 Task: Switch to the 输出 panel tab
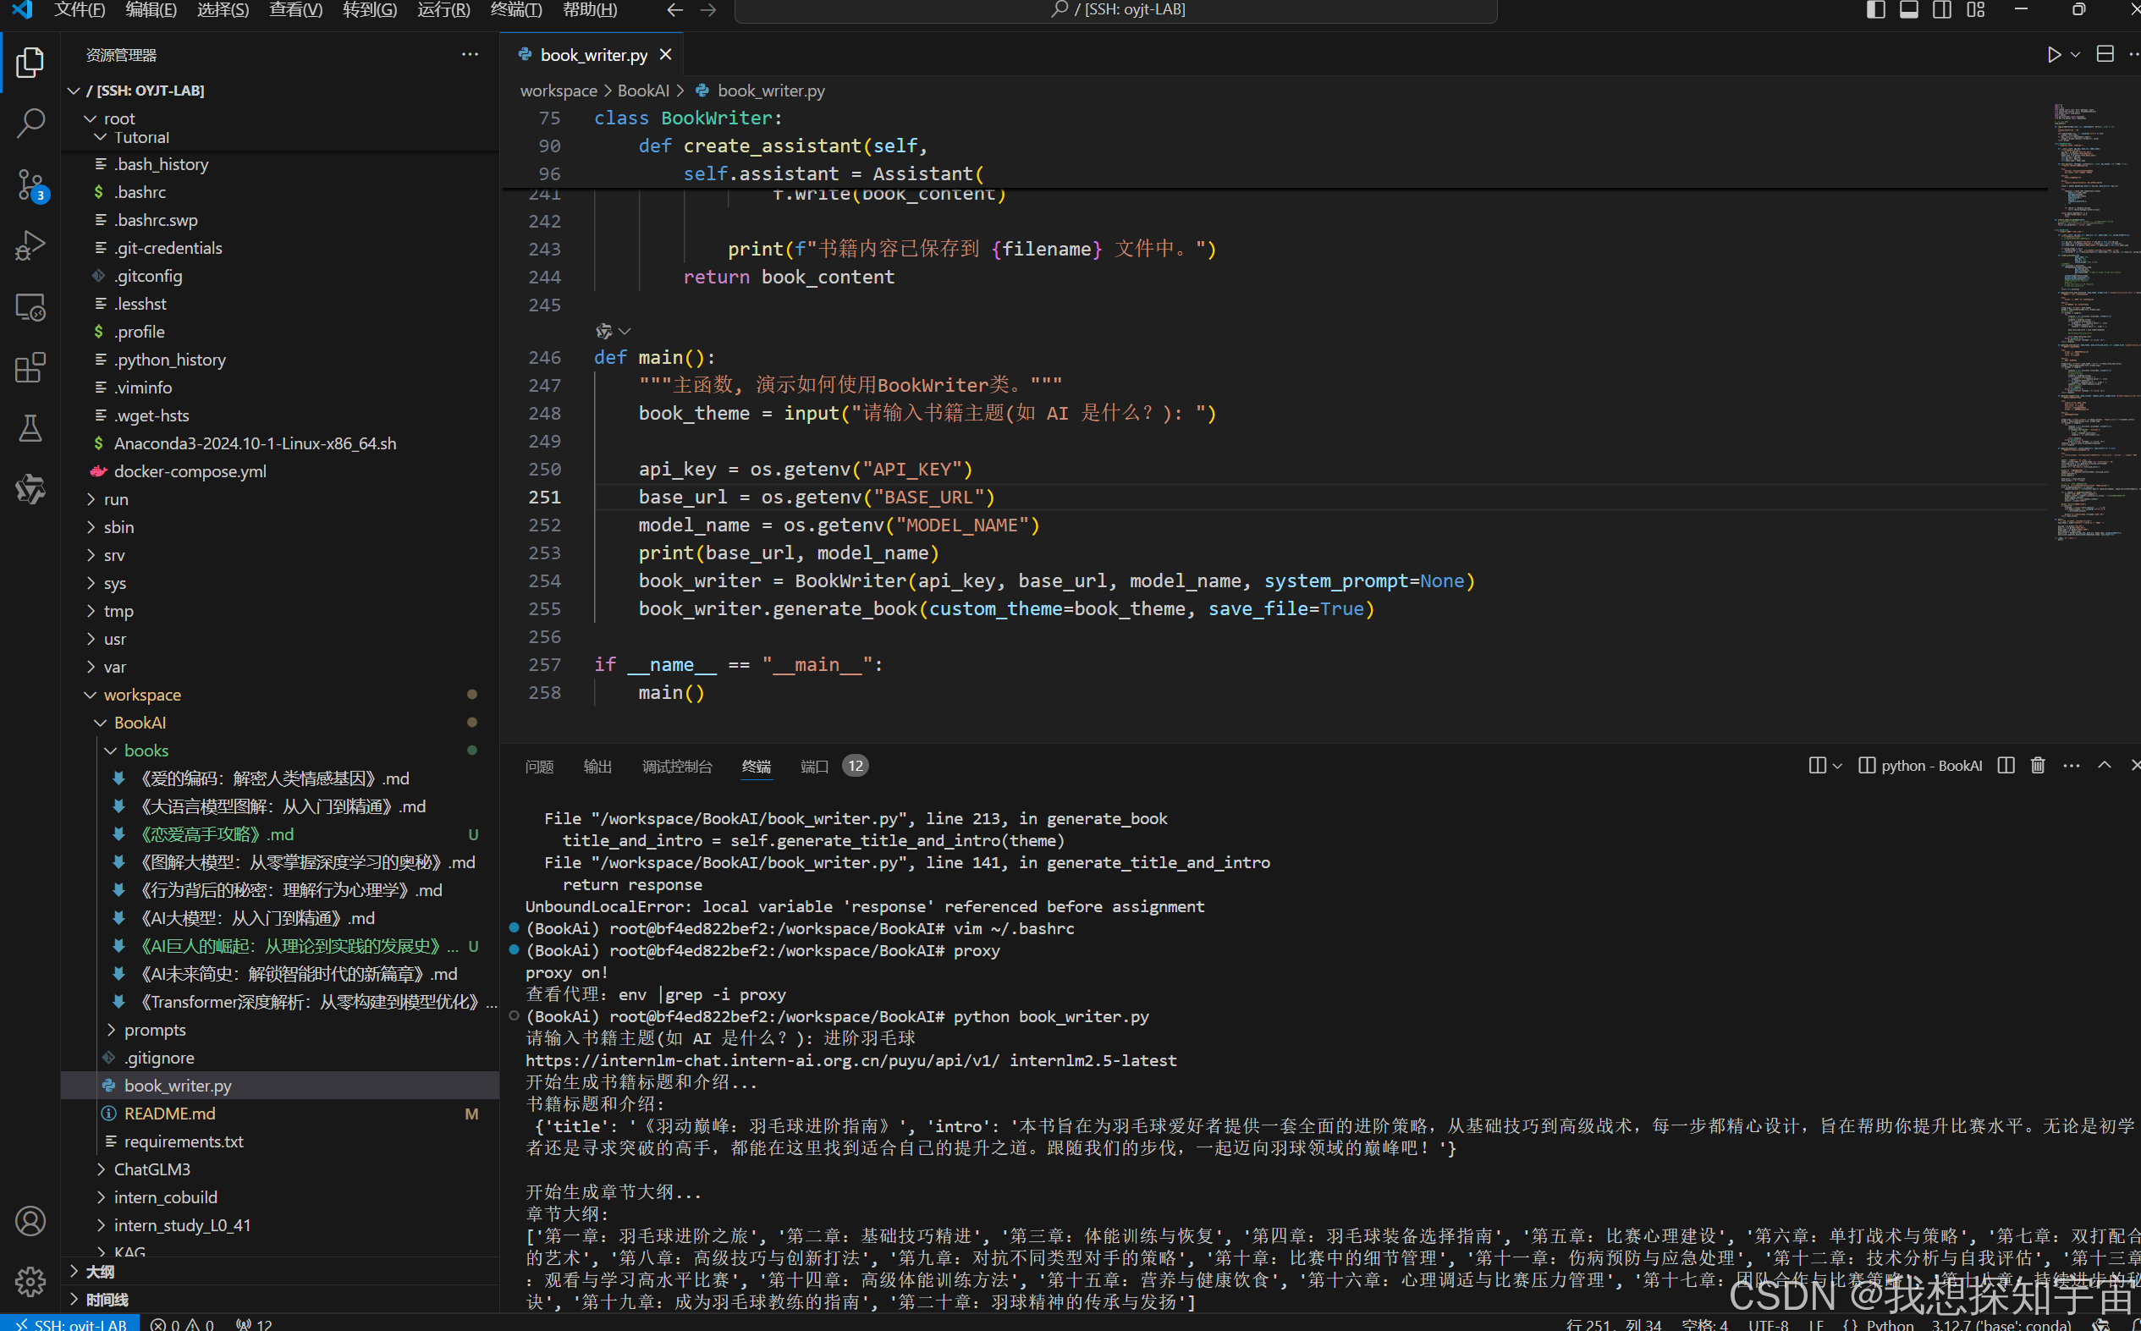tap(597, 766)
